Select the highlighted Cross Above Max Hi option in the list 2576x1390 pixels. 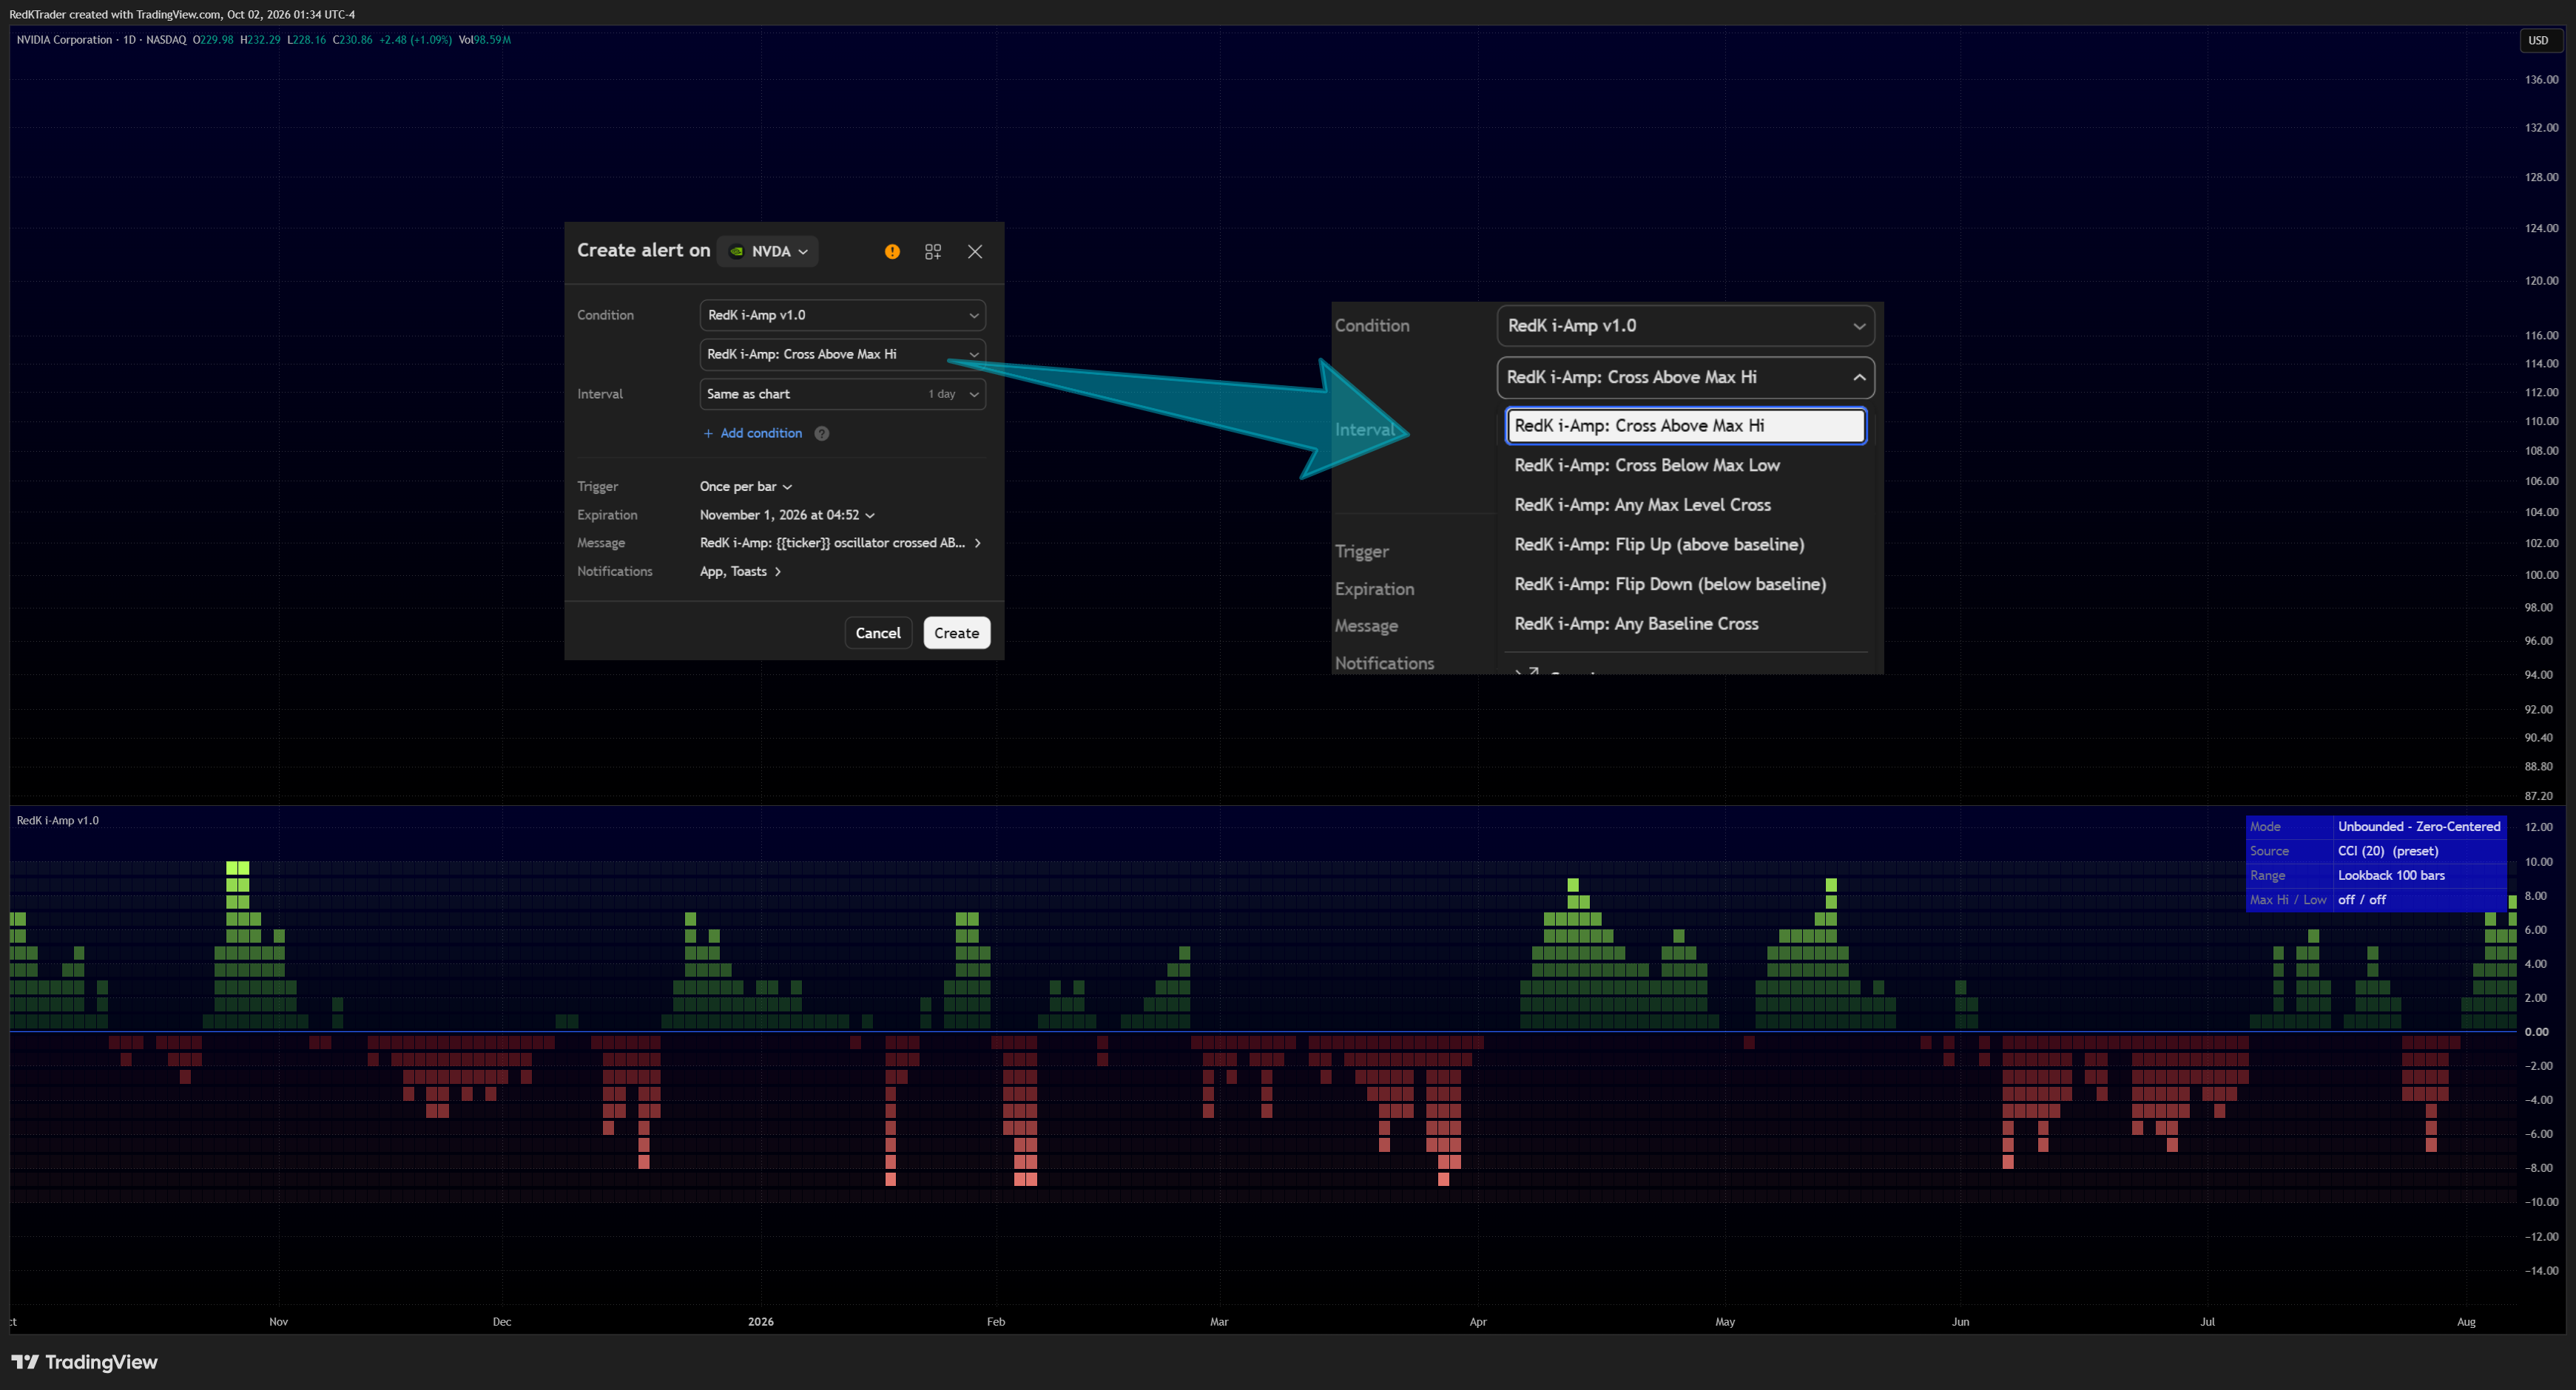[1685, 426]
